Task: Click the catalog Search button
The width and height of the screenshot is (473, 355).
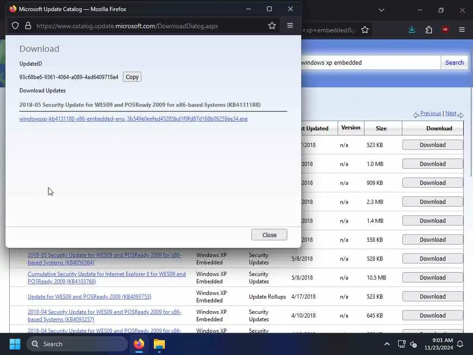Action: 455,62
